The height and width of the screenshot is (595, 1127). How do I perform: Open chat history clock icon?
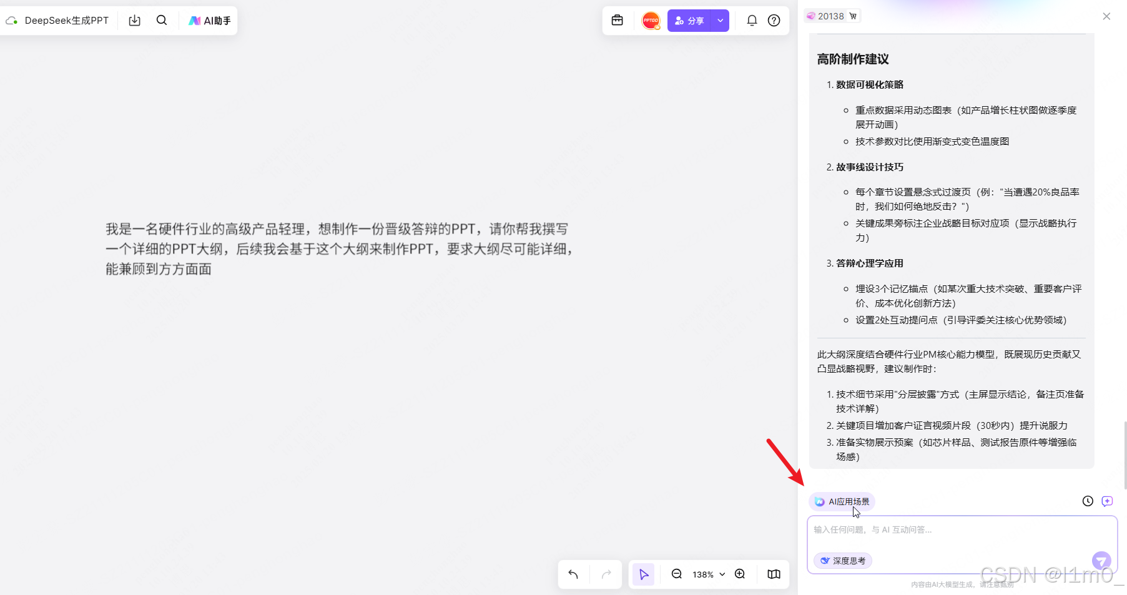[1088, 501]
